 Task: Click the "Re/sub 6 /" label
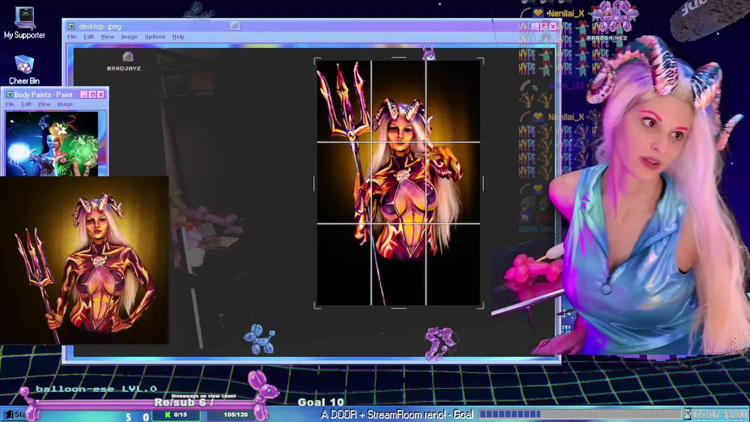tap(183, 402)
